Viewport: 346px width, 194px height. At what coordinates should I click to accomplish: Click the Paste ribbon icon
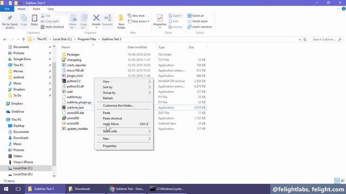(x=34, y=20)
